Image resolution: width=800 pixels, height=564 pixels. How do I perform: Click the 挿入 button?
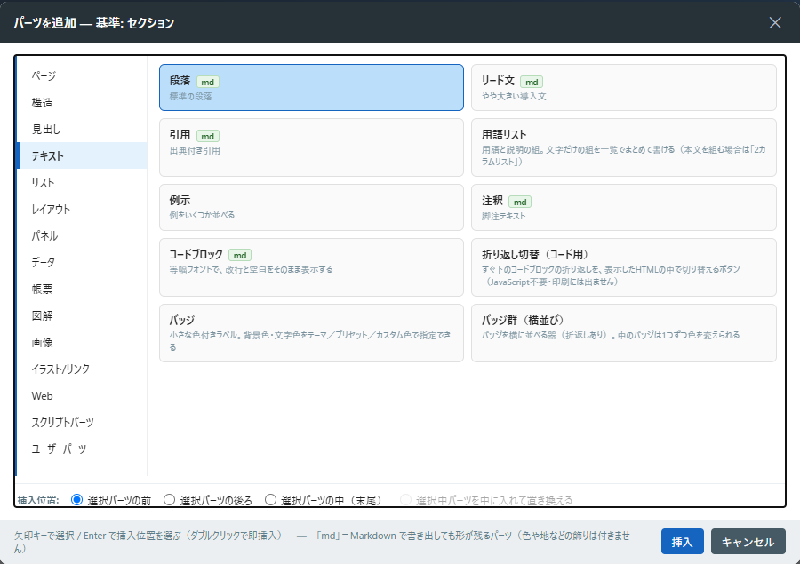click(x=682, y=542)
